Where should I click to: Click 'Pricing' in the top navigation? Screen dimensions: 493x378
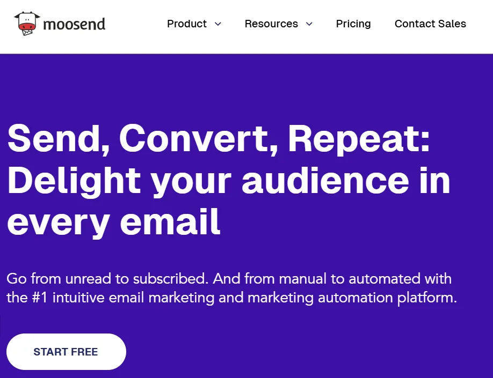[x=353, y=24]
